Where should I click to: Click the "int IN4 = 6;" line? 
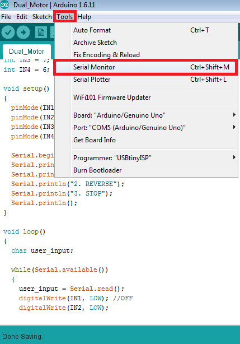tap(26, 70)
